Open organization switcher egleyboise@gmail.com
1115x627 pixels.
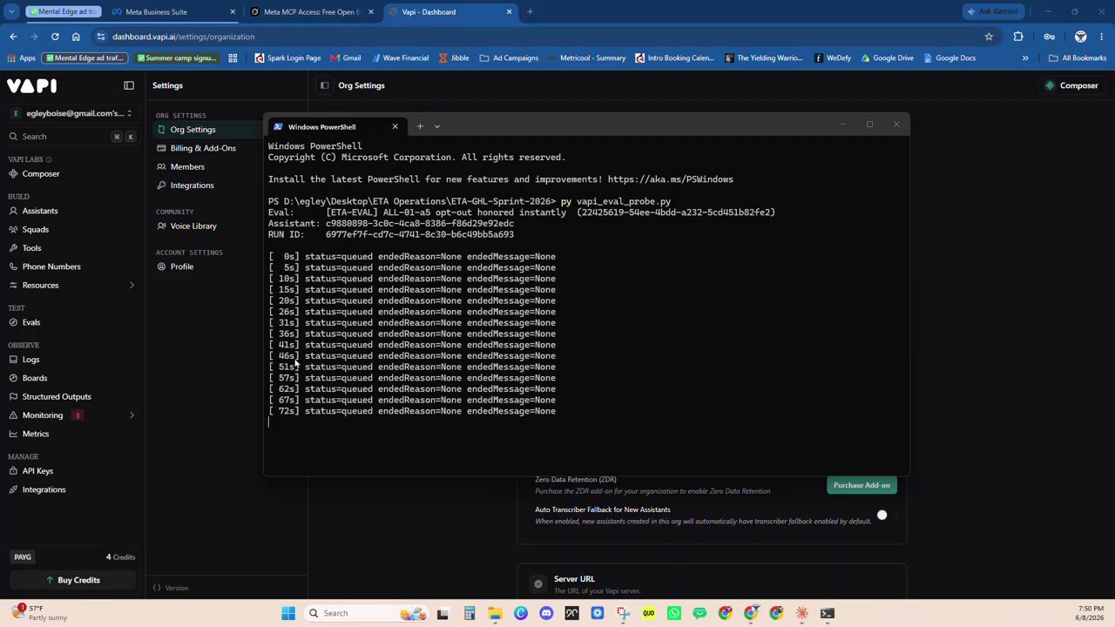[x=71, y=113]
